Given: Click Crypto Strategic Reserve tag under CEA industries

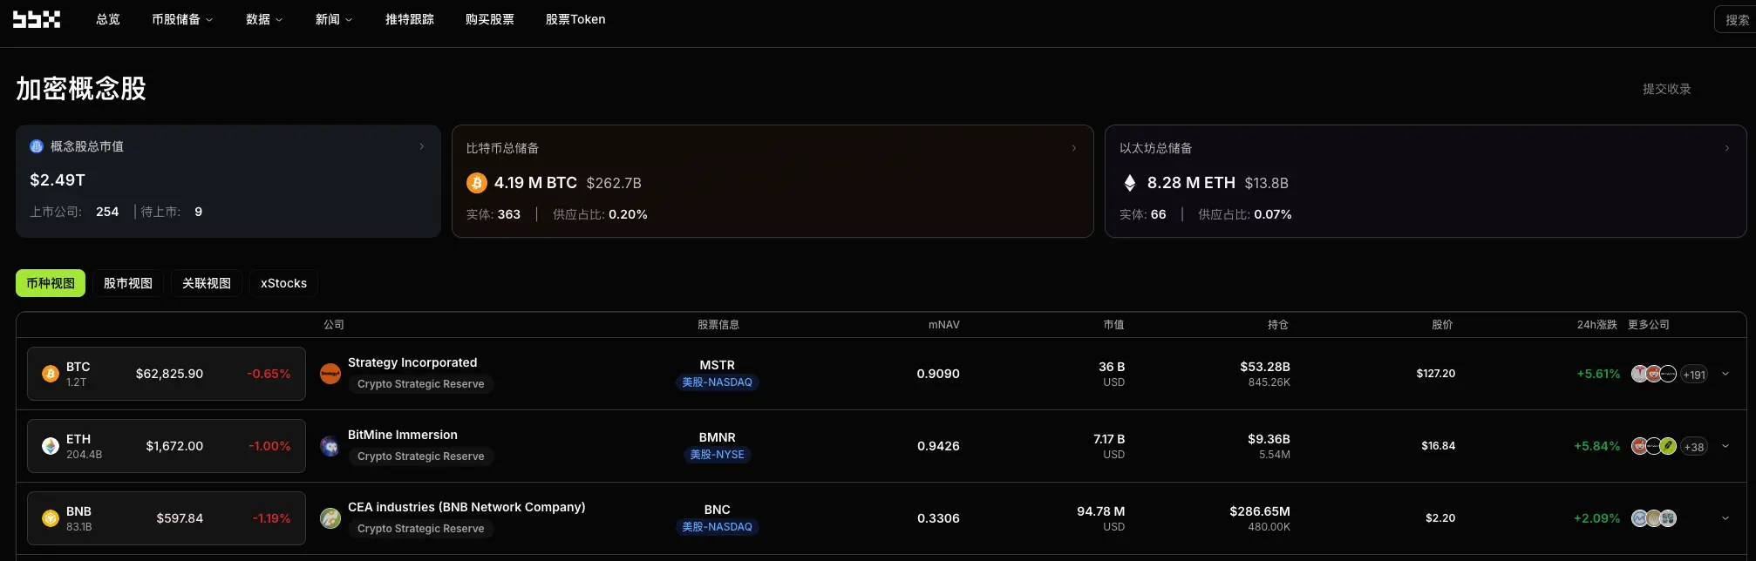Looking at the screenshot, I should (x=421, y=529).
